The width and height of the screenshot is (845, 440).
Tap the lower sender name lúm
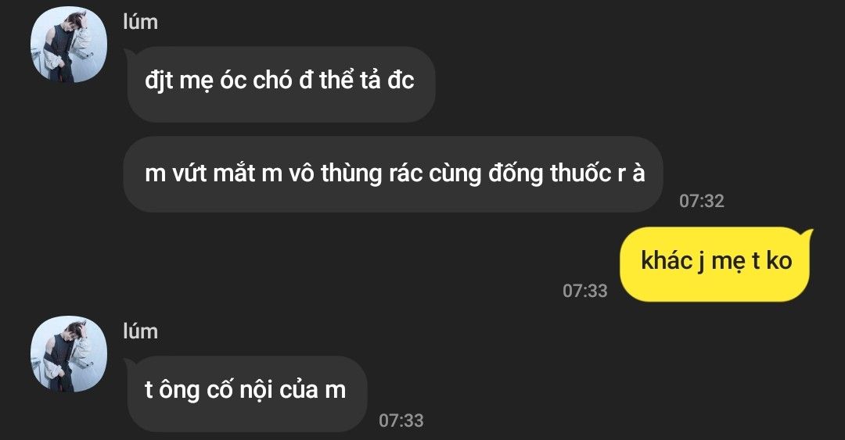click(141, 331)
